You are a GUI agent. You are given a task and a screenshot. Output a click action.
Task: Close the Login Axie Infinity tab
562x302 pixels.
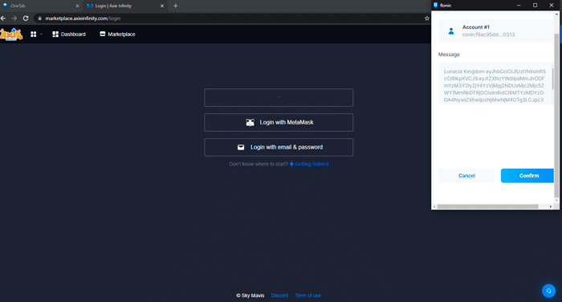pos(162,6)
